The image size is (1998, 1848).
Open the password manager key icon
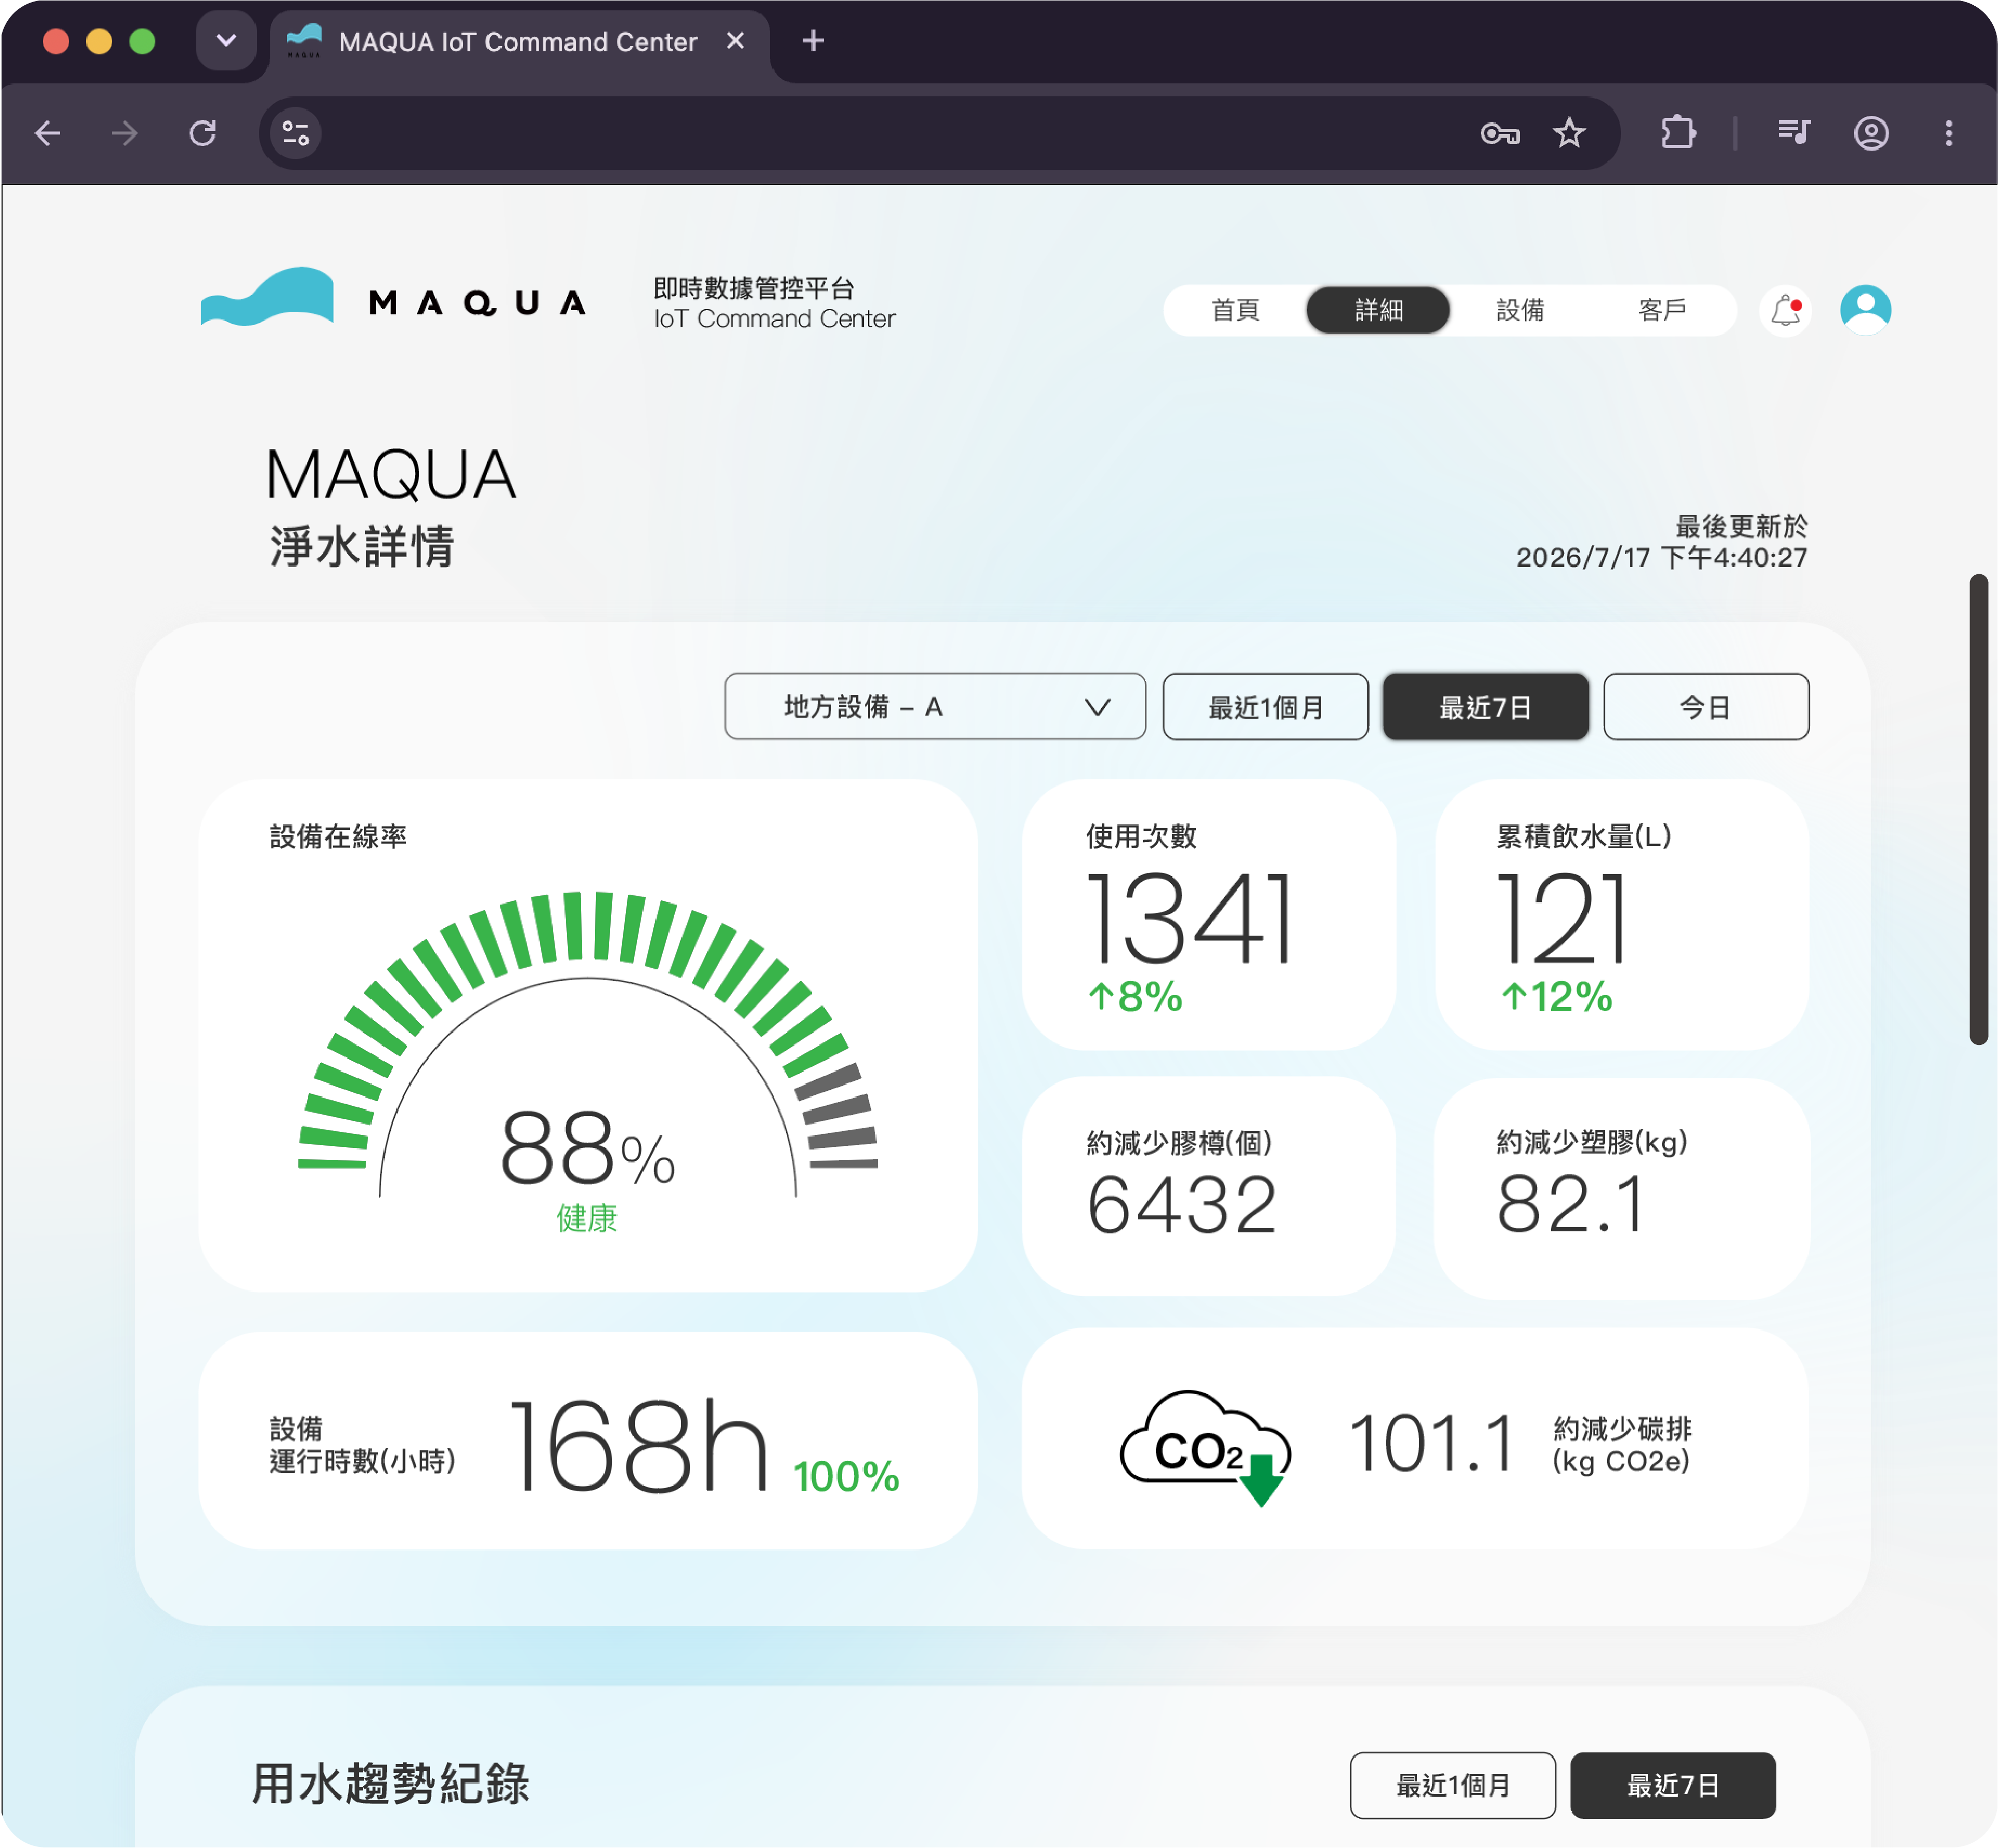[x=1500, y=133]
